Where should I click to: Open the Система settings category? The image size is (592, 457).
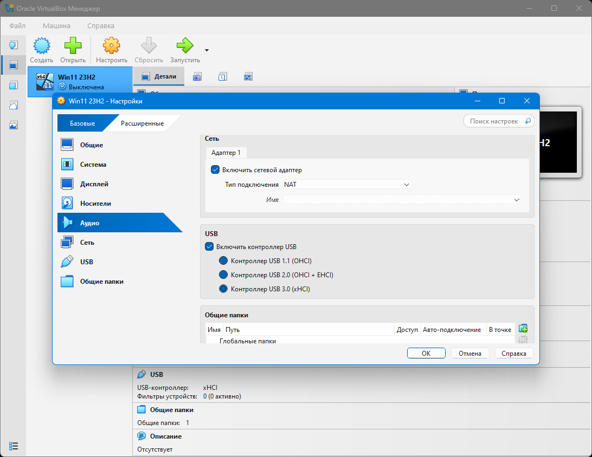coord(120,165)
